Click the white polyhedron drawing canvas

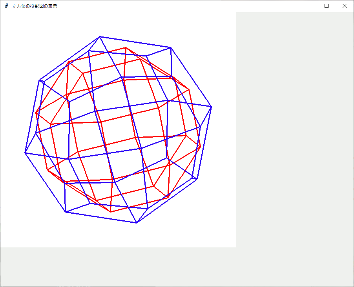coord(118,130)
